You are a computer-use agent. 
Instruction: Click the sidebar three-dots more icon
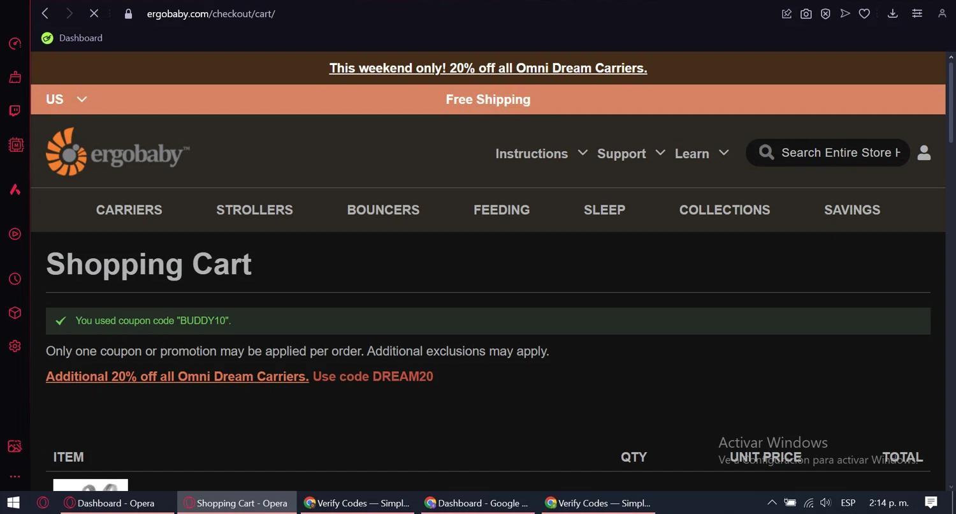(15, 476)
